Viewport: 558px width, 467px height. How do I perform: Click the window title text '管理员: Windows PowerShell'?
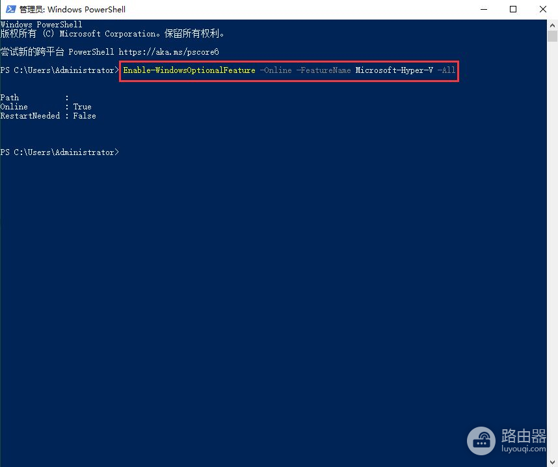click(72, 9)
